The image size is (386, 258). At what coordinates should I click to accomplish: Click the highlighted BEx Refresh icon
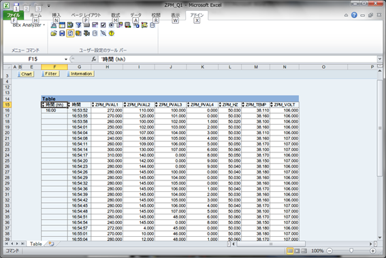click(70, 33)
